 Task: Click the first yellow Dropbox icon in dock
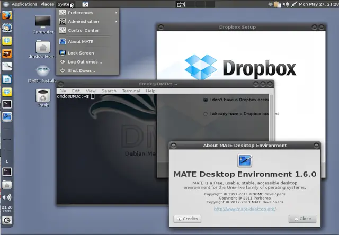[7, 41]
